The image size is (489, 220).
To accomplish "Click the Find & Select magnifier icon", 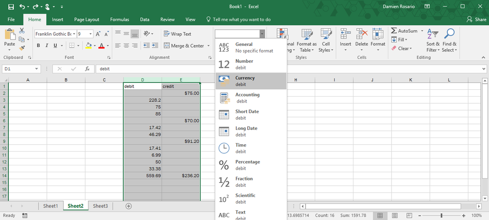I will (449, 34).
